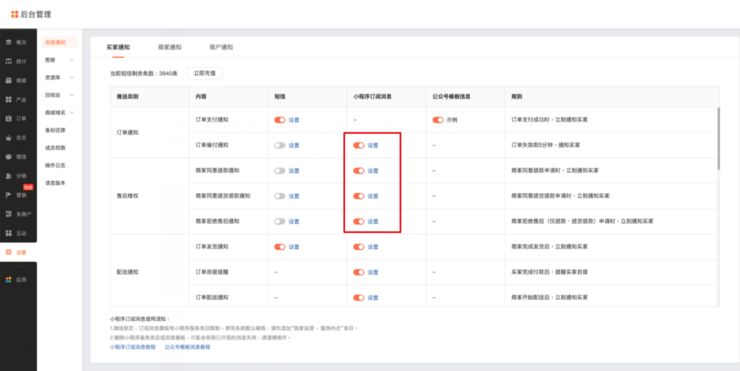Toggle mini-program subscription for 订单自提提醒

tap(358, 272)
